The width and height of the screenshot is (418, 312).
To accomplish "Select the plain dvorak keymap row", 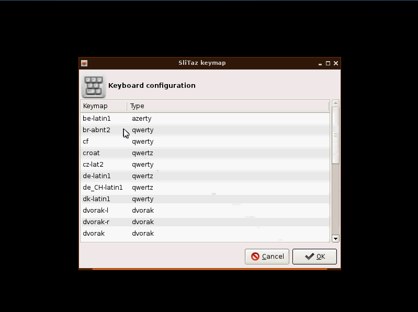I will (205, 233).
